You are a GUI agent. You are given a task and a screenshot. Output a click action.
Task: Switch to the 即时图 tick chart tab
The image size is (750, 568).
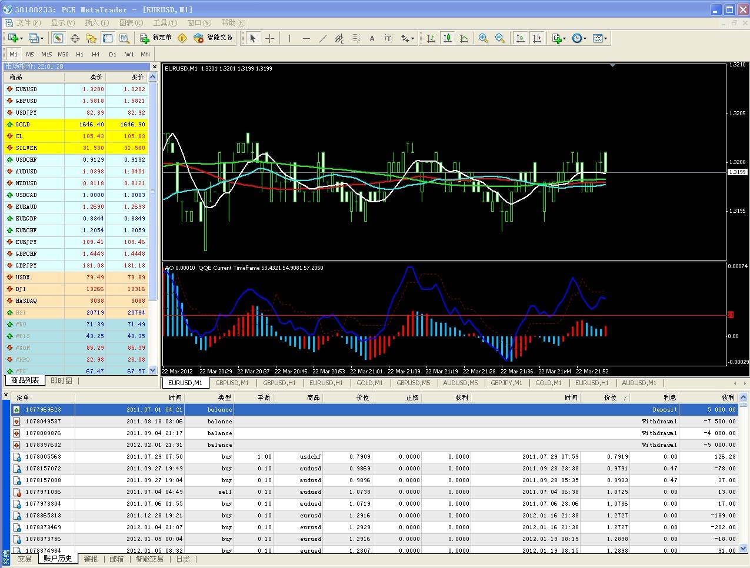click(x=61, y=381)
